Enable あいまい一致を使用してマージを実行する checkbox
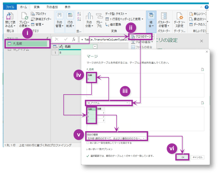The image size is (218, 173). (88, 143)
